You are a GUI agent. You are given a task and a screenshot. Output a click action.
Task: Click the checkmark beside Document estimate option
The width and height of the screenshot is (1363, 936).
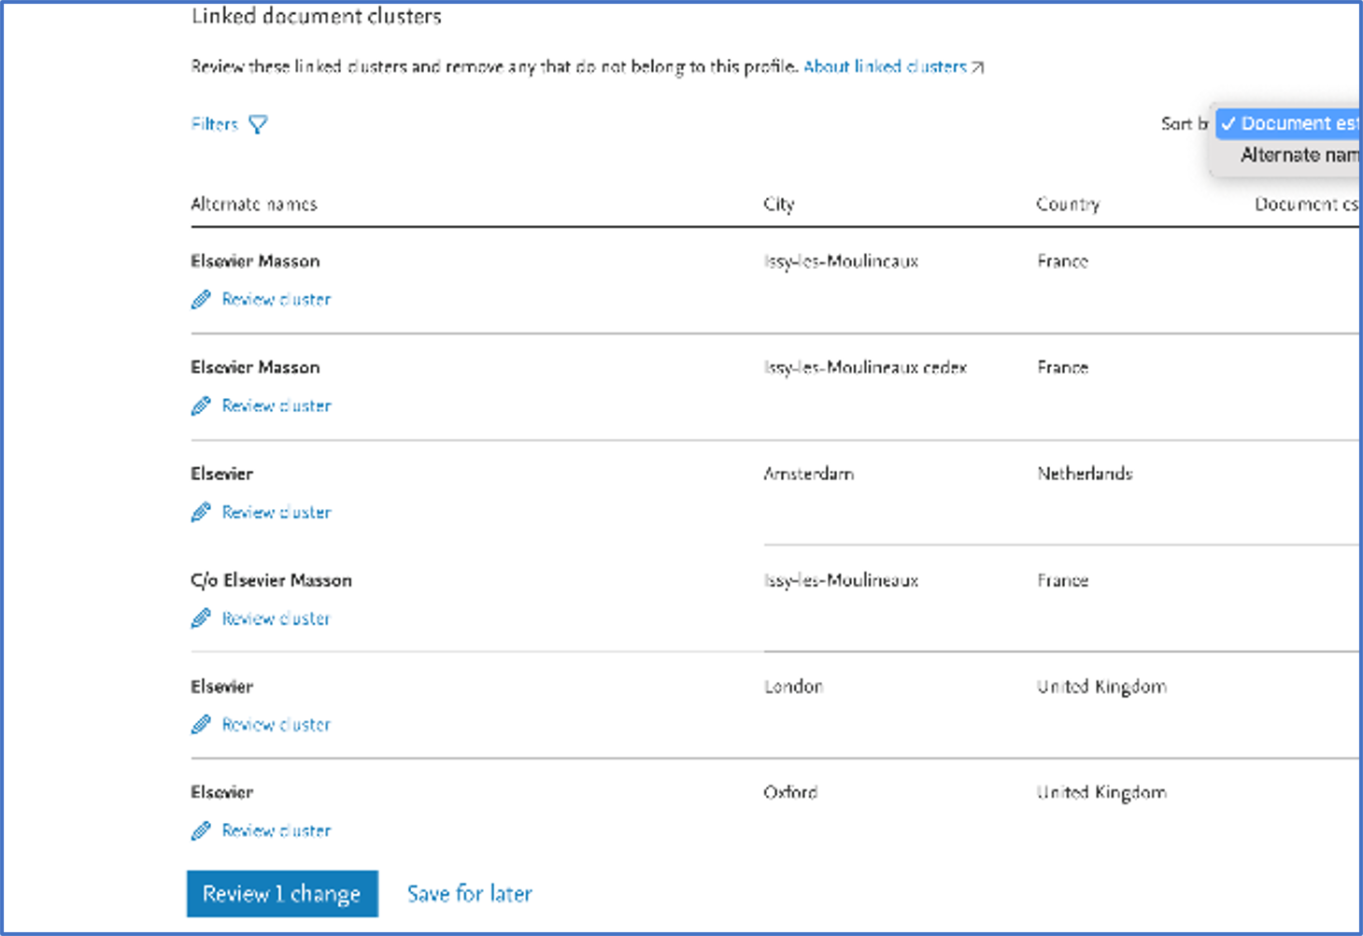pyautogui.click(x=1228, y=123)
